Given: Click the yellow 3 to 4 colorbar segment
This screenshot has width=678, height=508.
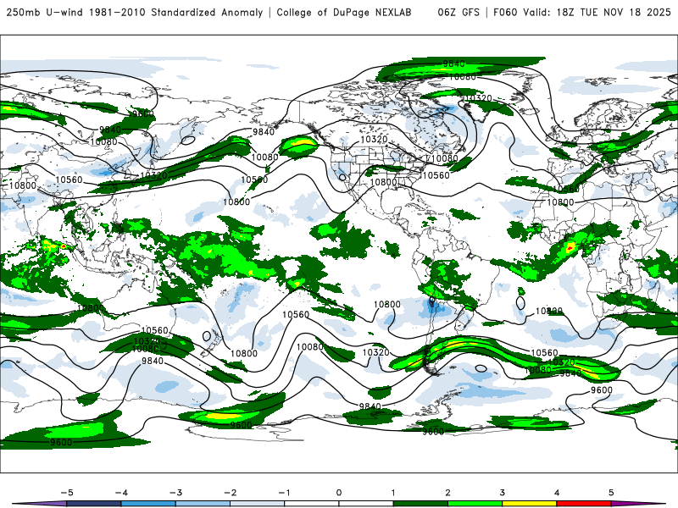Looking at the screenshot, I should pos(529,504).
